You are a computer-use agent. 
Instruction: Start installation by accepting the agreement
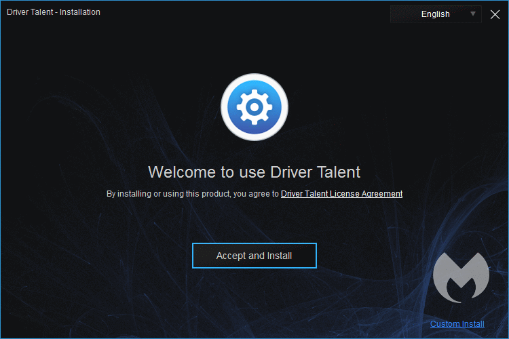tap(254, 256)
